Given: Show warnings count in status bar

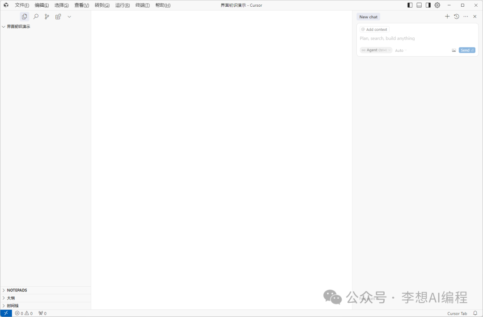Looking at the screenshot, I should (29, 313).
